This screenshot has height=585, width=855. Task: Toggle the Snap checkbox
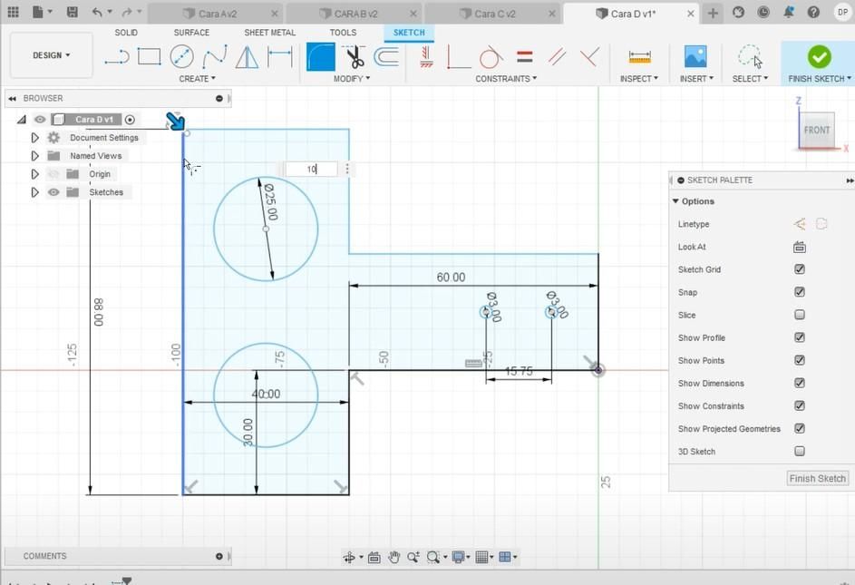[800, 292]
